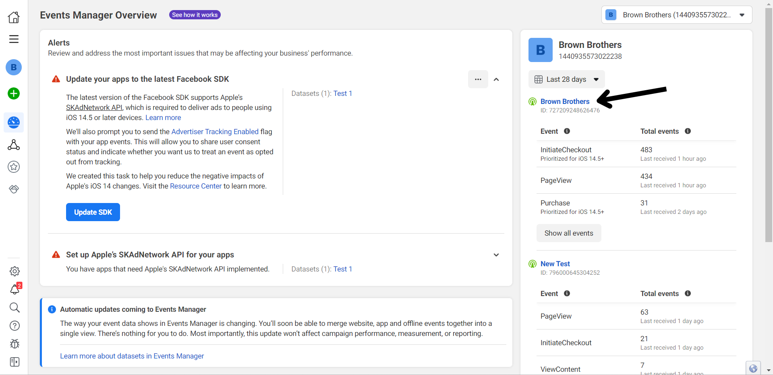
Task: Click the info icon next to Event under Brown Brothers
Action: click(567, 131)
